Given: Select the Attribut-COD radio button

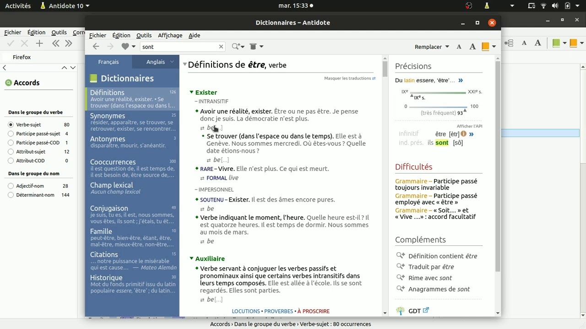Looking at the screenshot, I should pyautogui.click(x=11, y=160).
